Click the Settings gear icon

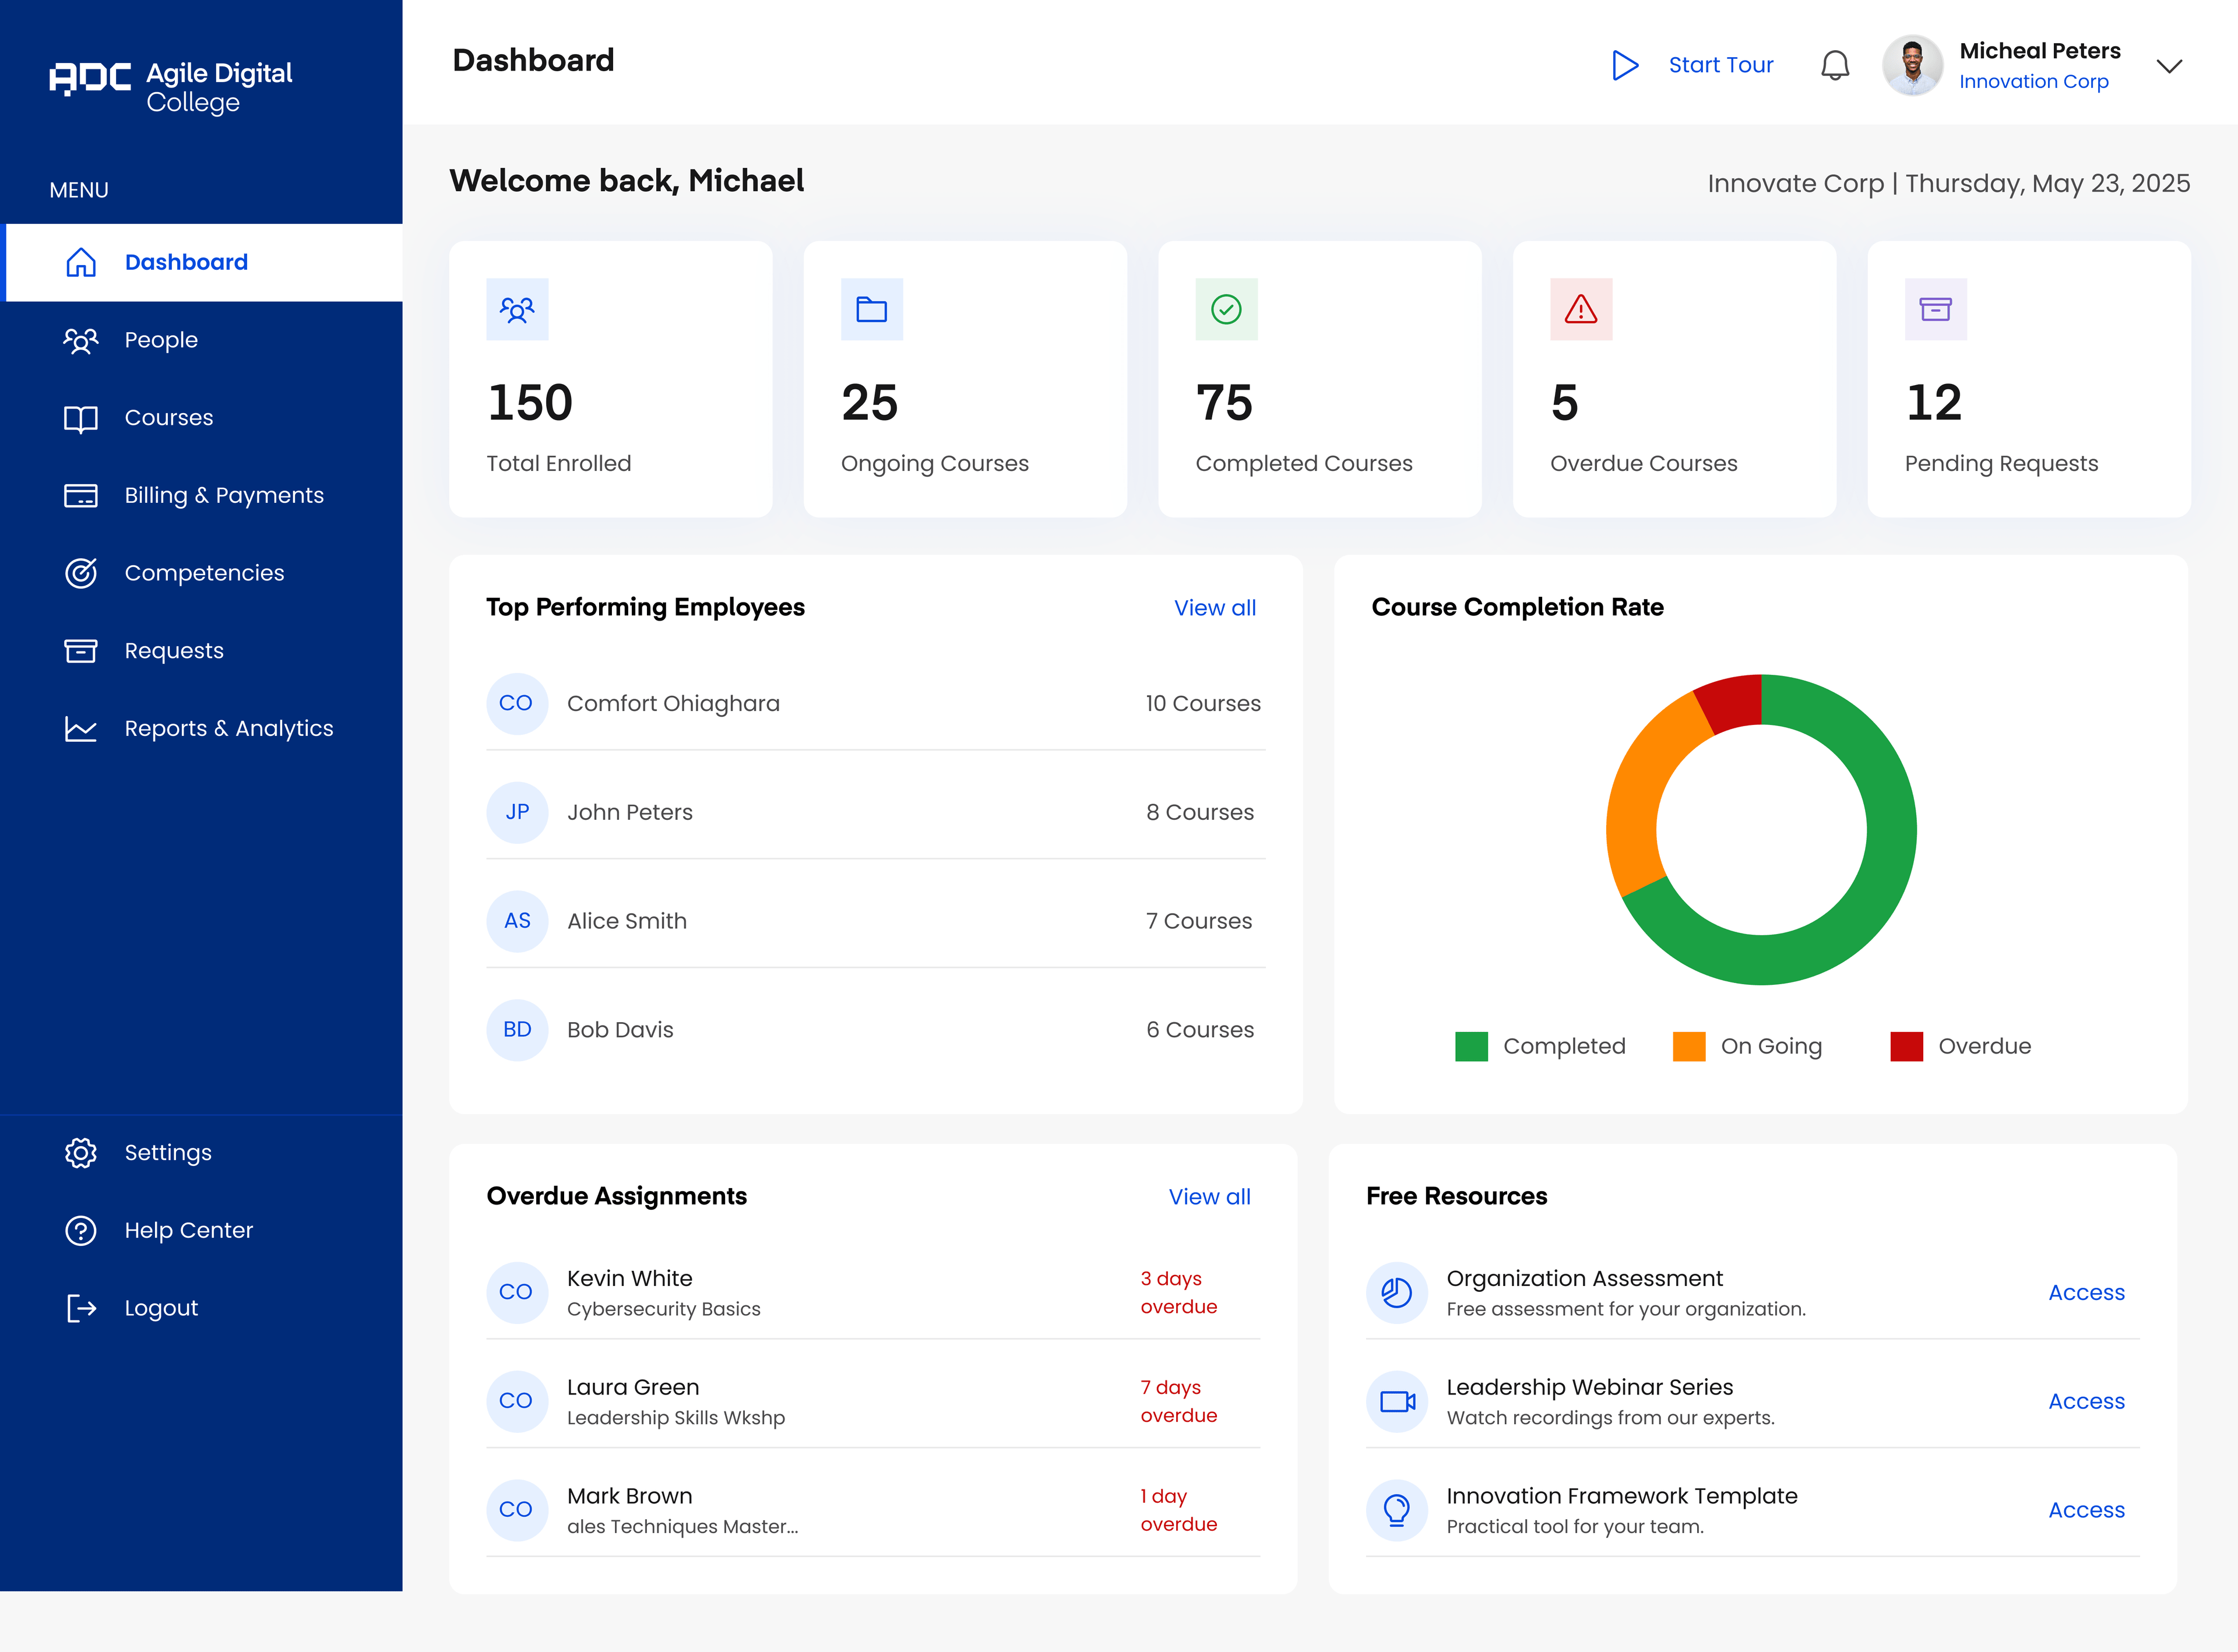click(81, 1153)
